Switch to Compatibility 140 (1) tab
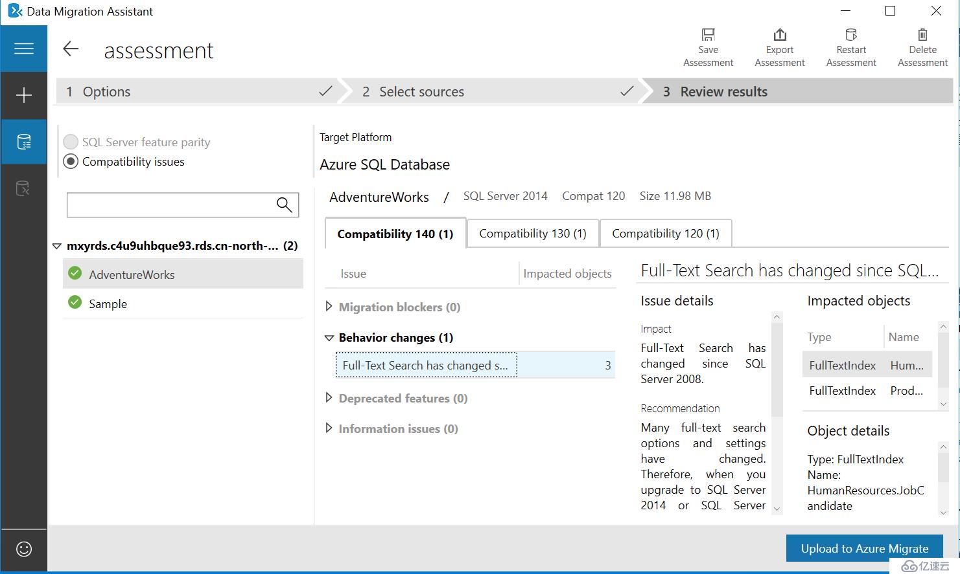Viewport: 960px width, 574px height. tap(395, 234)
